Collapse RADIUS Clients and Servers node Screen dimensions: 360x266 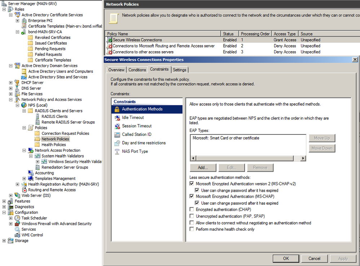24,111
